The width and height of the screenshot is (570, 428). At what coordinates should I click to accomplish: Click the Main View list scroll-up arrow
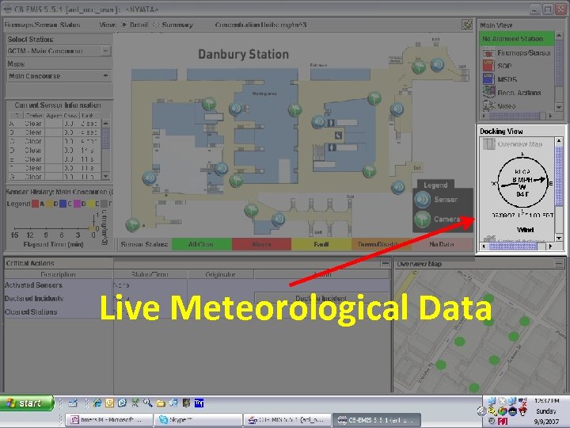pyautogui.click(x=559, y=36)
